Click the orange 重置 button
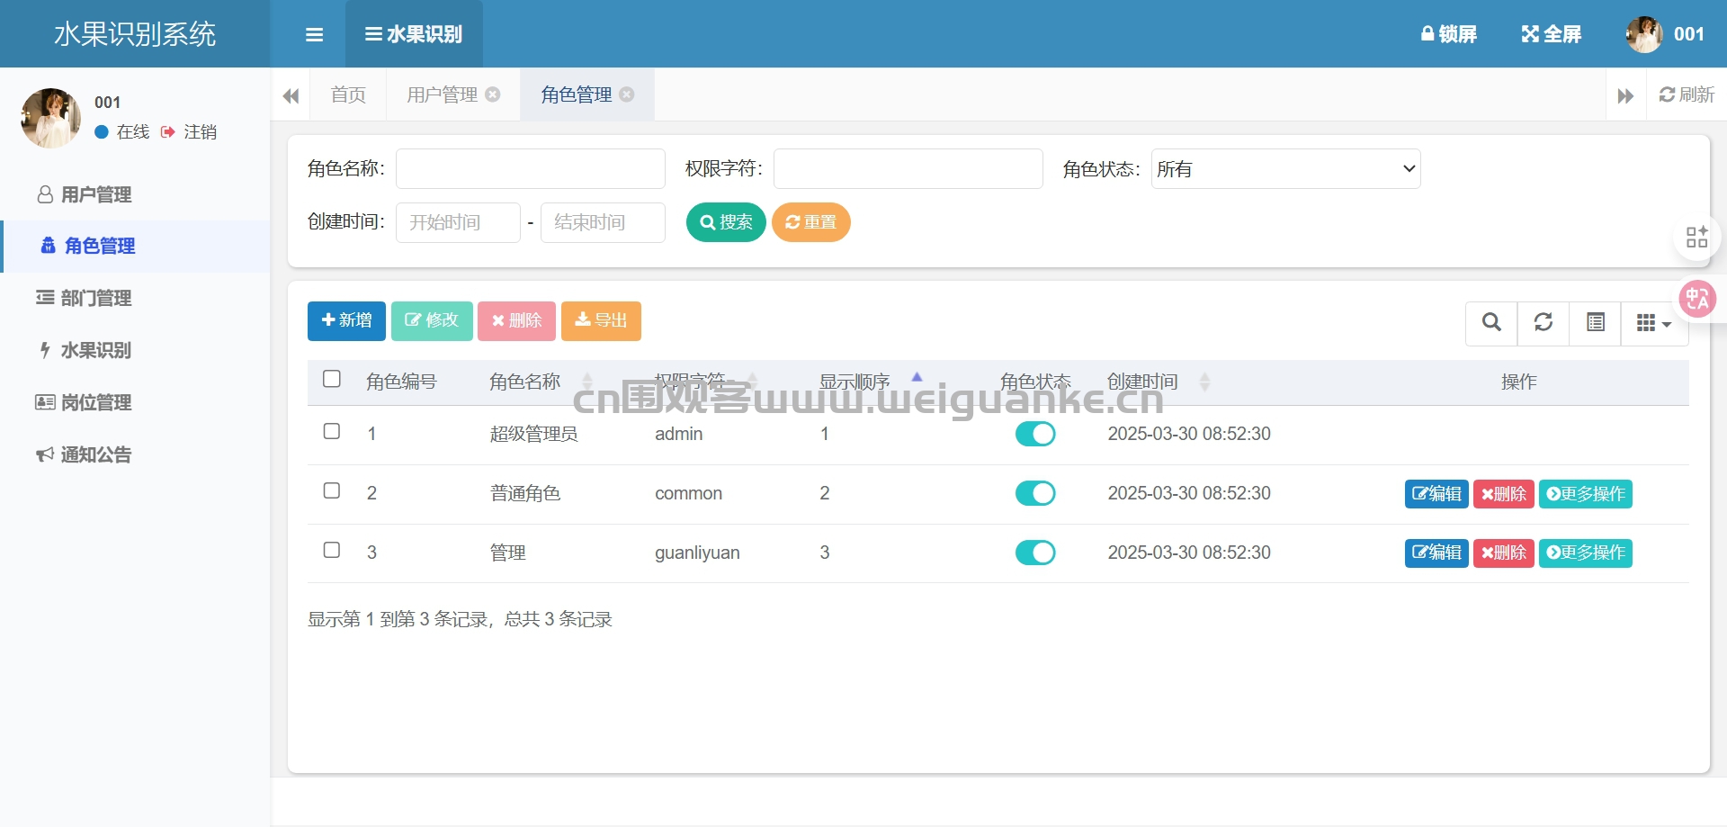The image size is (1727, 827). (x=810, y=222)
